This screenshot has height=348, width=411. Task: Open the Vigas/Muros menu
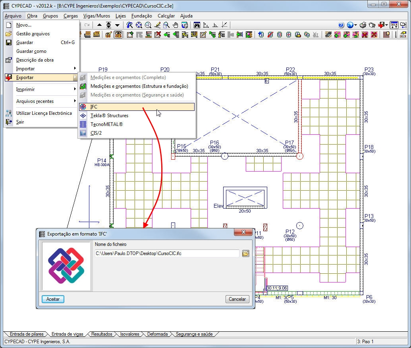coord(96,16)
